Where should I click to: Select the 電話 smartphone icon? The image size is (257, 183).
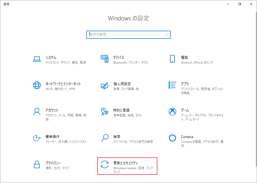[x=172, y=59]
